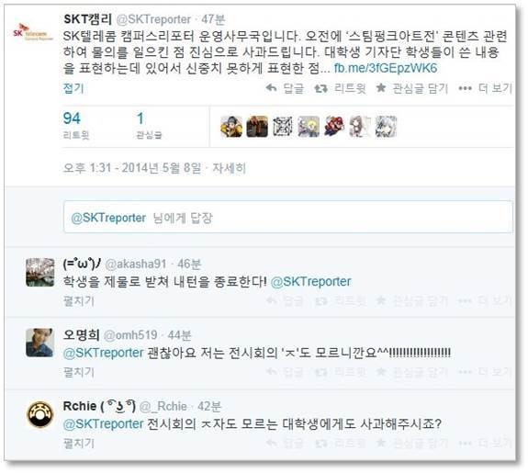Image resolution: width=528 pixels, height=473 pixels.
Task: View the 1 favorite count
Action: [x=149, y=125]
